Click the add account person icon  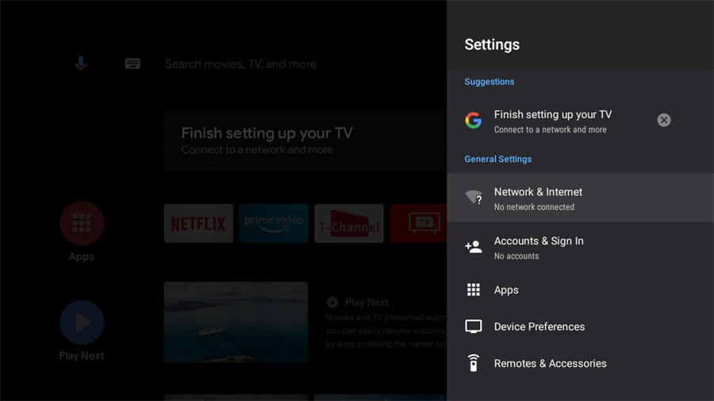tap(474, 246)
